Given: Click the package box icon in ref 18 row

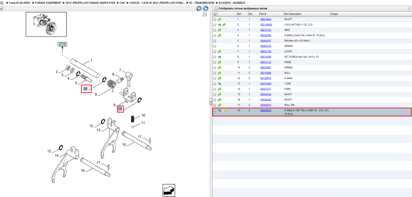Looking at the screenshot, I should (224, 110).
